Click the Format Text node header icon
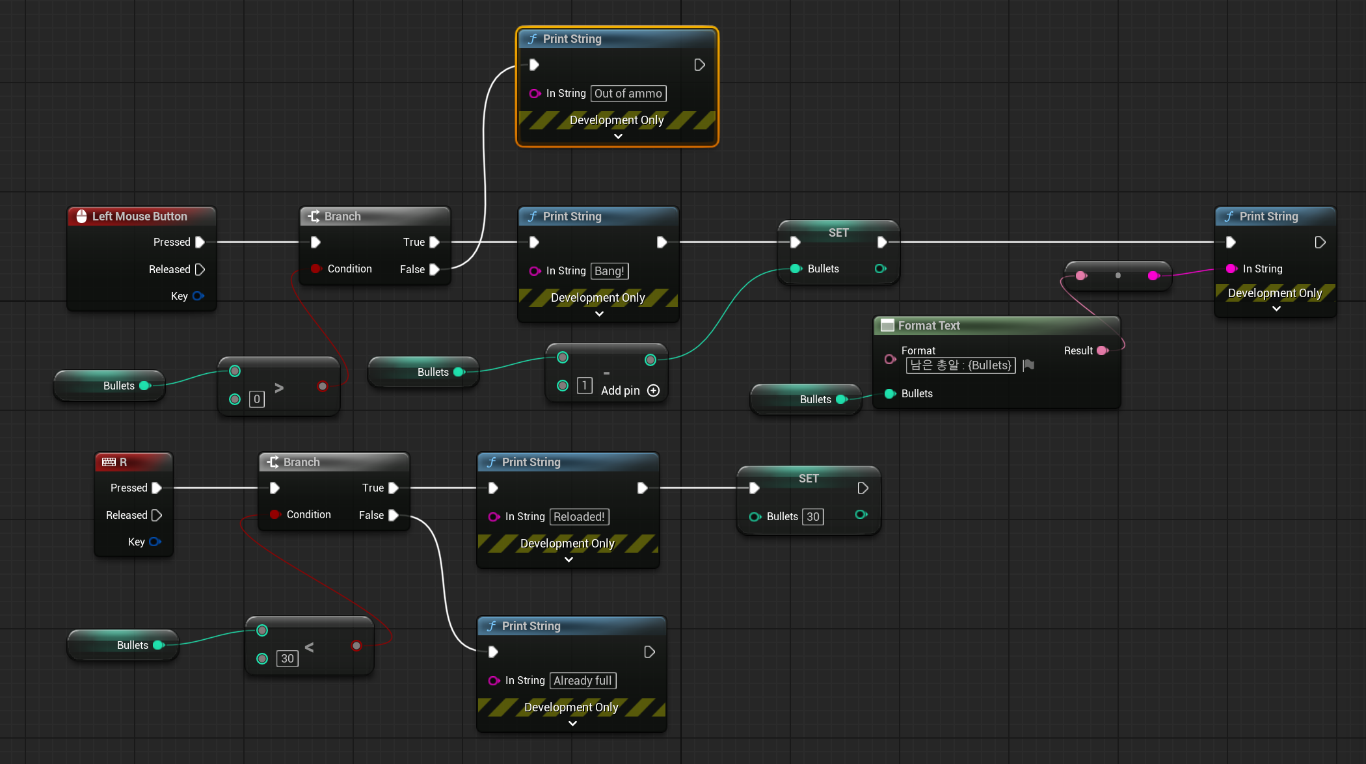1366x764 pixels. click(x=887, y=326)
